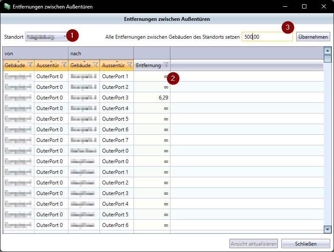This screenshot has height=252, width=334.
Task: Select the 'OuterPort 7' cell in nach column
Action: pyautogui.click(x=116, y=140)
